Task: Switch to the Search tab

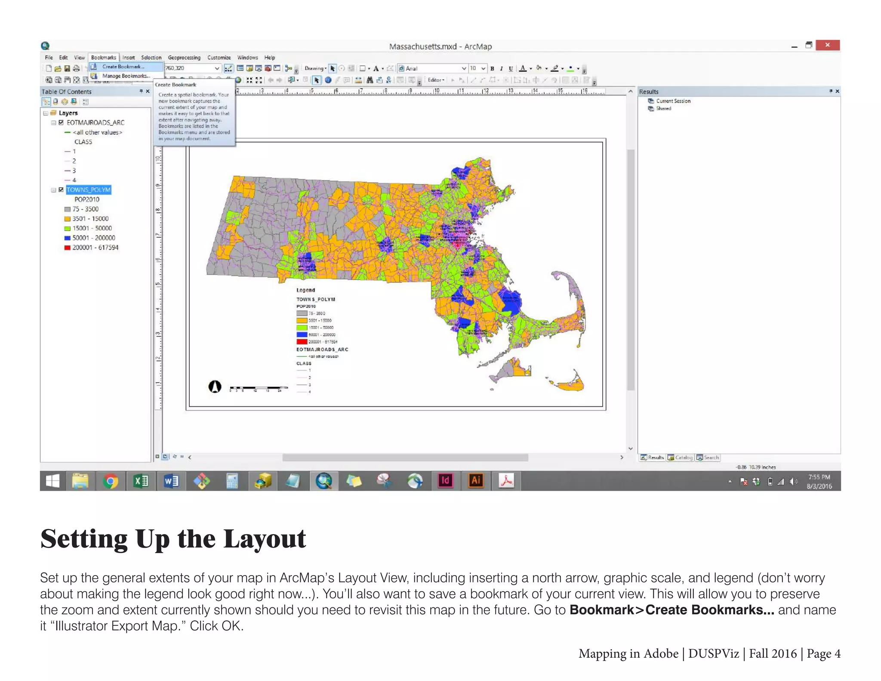Action: click(708, 458)
